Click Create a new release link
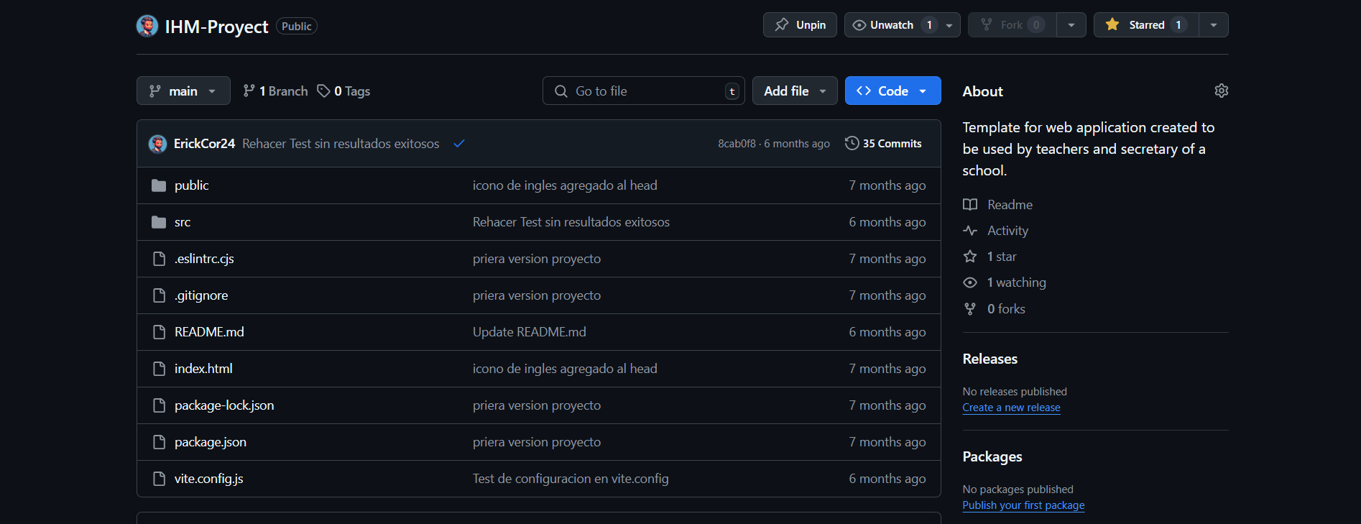This screenshot has width=1361, height=524. pos(1011,408)
